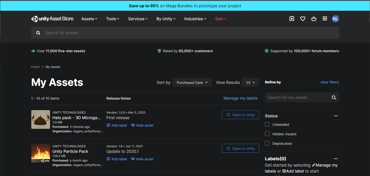Click the Unity Particle Pack fire thumbnail
The height and width of the screenshot is (176, 370).
[41, 153]
